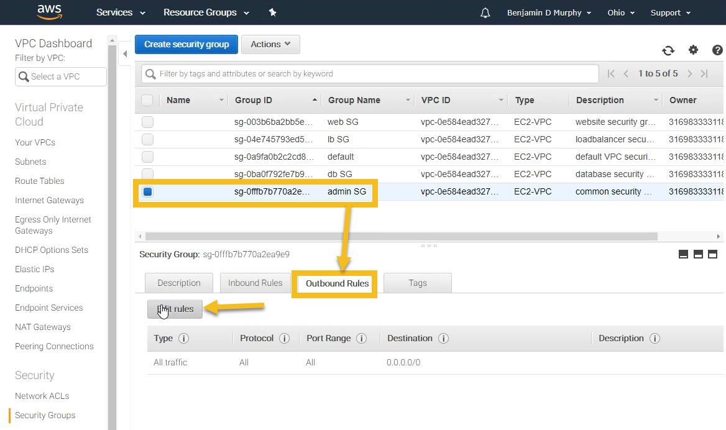Click the search magnifier in filter bar
The width and height of the screenshot is (726, 430).
150,74
